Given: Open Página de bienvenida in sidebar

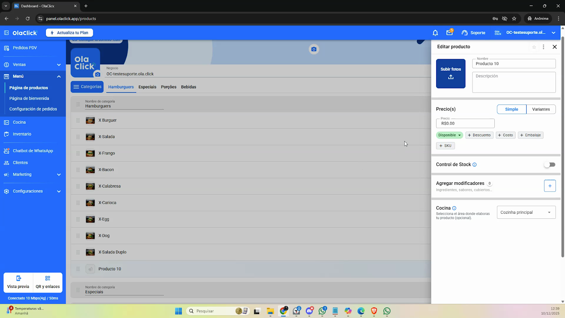Looking at the screenshot, I should (x=29, y=99).
